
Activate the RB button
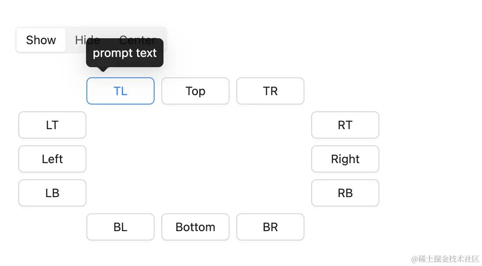point(345,193)
